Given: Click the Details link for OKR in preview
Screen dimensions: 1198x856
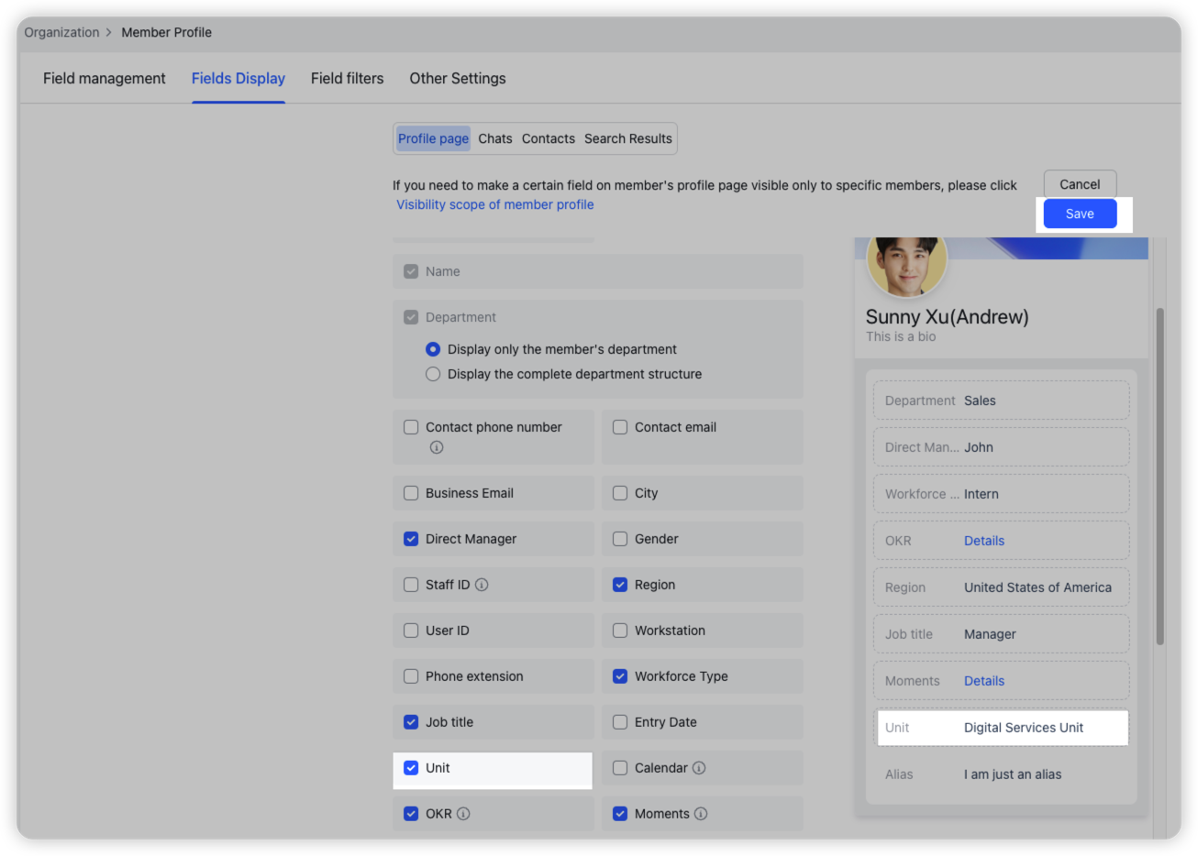Looking at the screenshot, I should click(983, 541).
